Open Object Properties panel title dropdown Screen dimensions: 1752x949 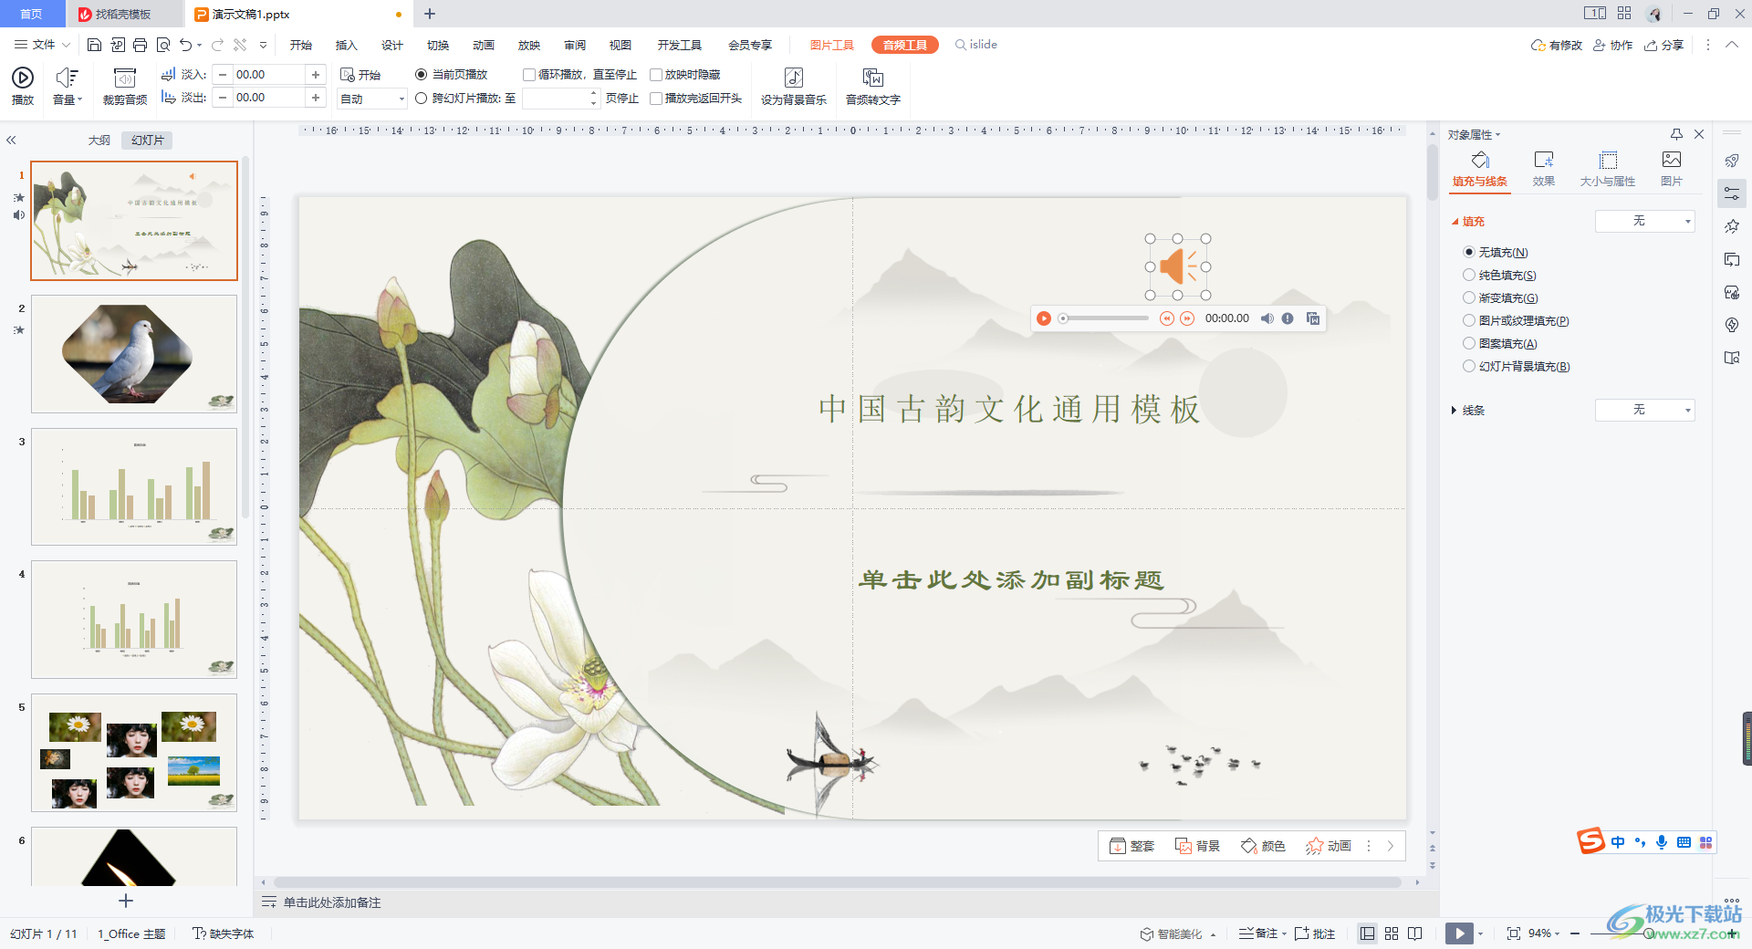coord(1474,135)
